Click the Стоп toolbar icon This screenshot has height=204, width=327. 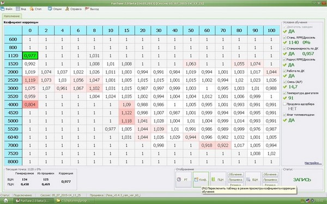pyautogui.click(x=32, y=9)
